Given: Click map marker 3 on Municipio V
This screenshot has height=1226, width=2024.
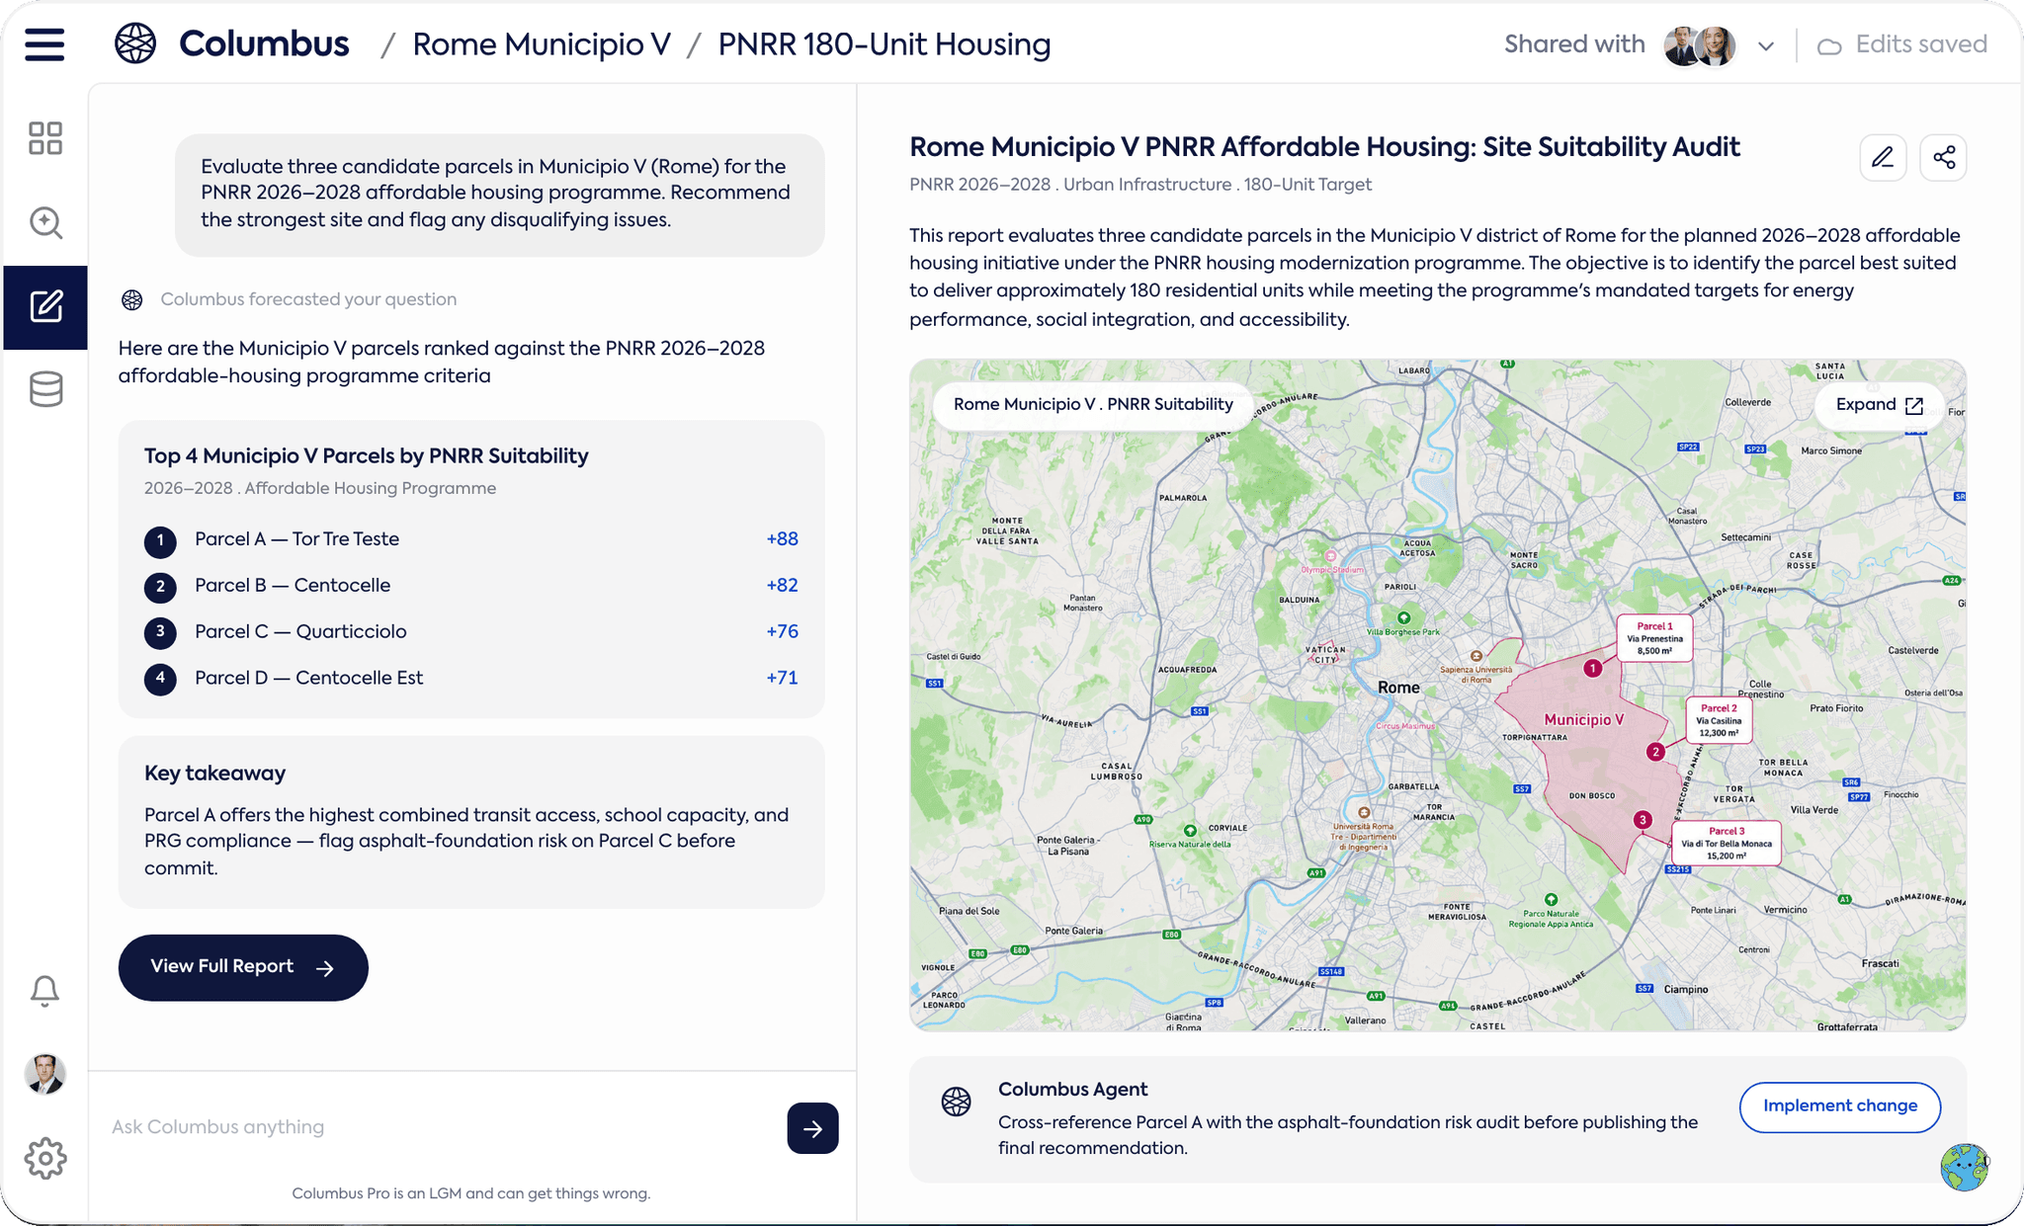Looking at the screenshot, I should (x=1643, y=820).
